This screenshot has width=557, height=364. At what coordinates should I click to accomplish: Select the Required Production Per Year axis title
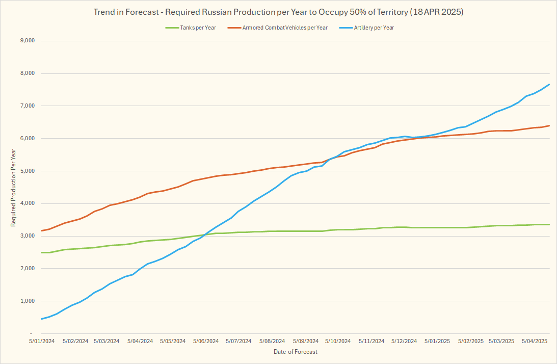point(13,187)
